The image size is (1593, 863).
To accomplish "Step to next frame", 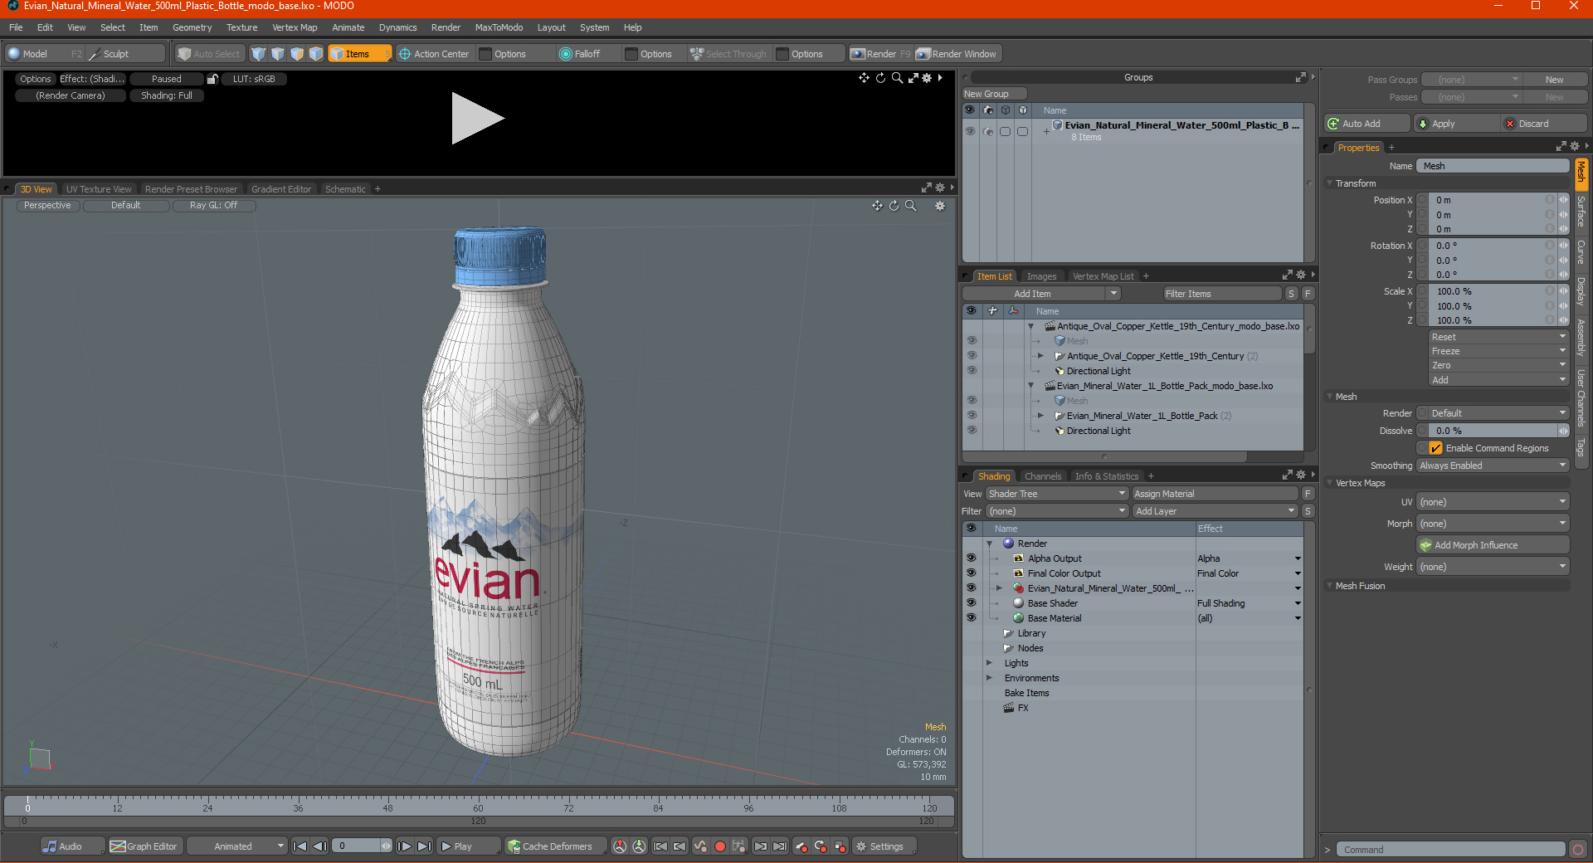I will (x=404, y=846).
